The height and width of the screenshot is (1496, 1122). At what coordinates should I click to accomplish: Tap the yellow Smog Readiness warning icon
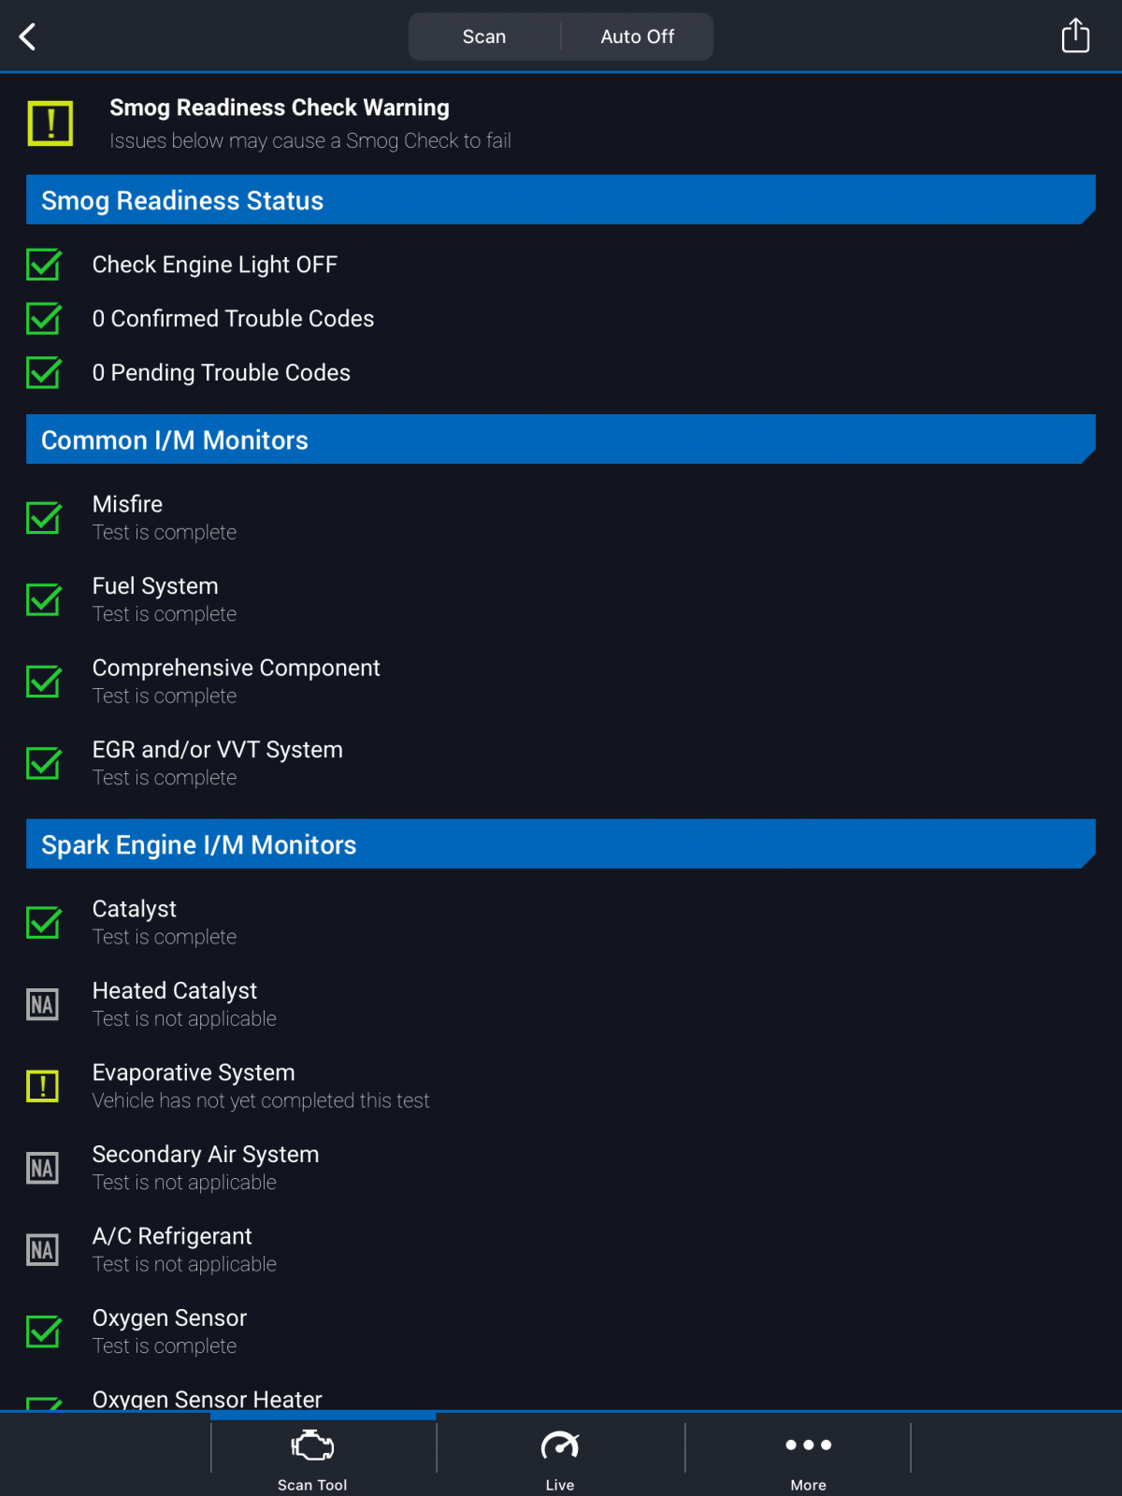pyautogui.click(x=50, y=123)
